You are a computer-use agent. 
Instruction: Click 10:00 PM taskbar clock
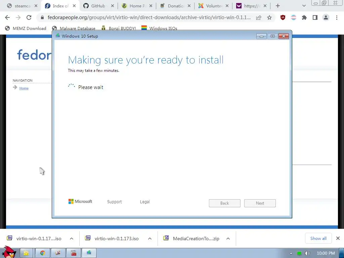click(x=326, y=253)
